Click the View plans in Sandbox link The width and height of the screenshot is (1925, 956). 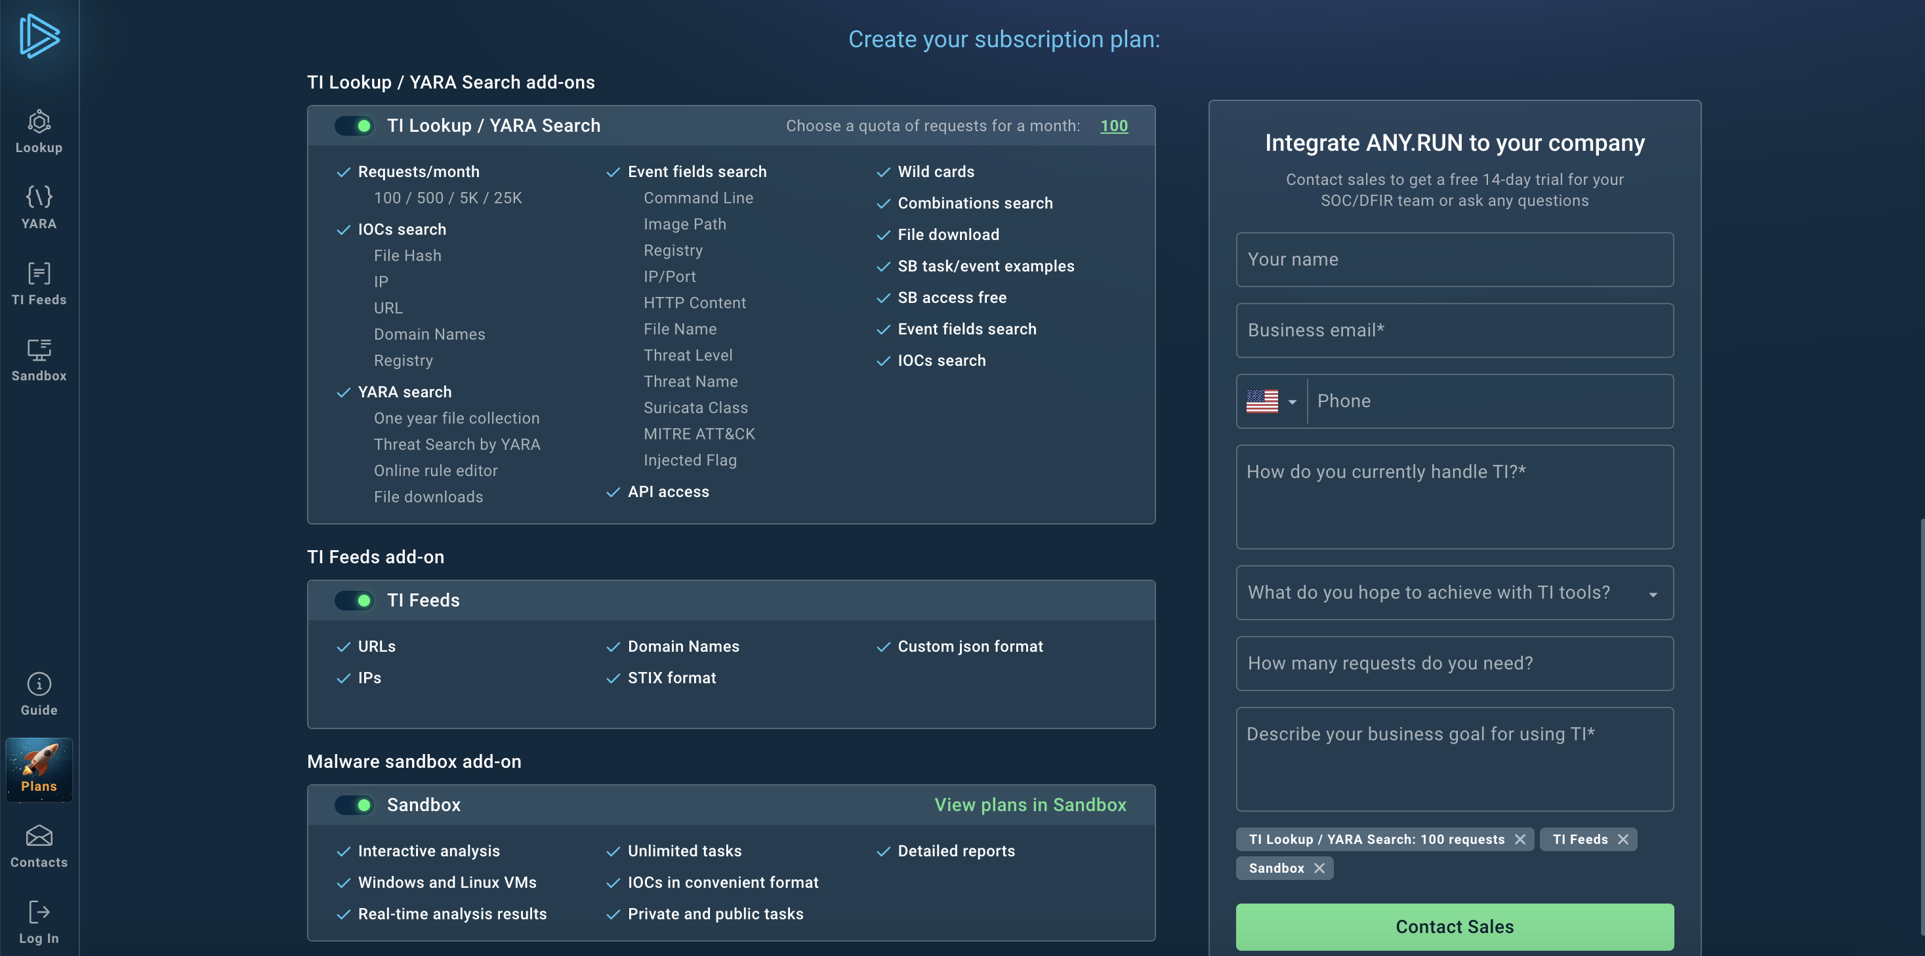click(1031, 805)
